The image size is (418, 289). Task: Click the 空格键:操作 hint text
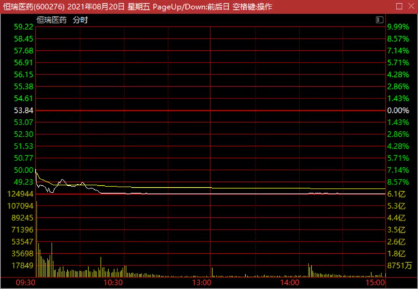pyautogui.click(x=252, y=7)
